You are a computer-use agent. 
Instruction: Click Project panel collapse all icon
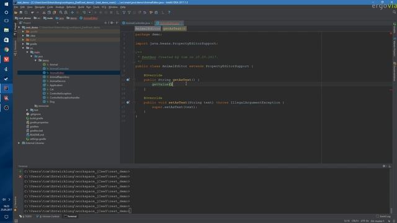[x=106, y=23]
